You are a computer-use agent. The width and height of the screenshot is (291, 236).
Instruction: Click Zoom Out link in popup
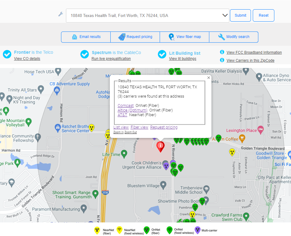point(131,132)
